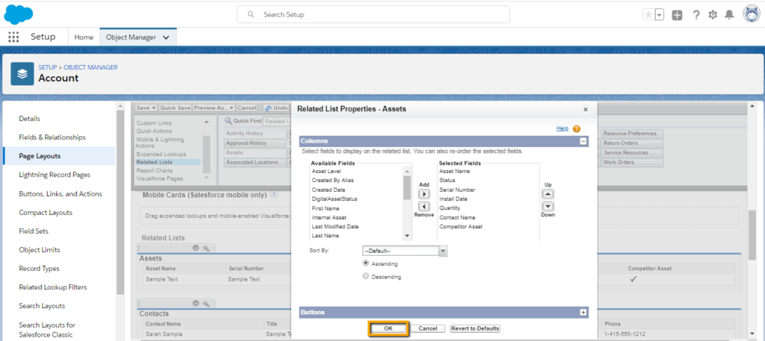Open Lightning Record Pages in the sidebar
The width and height of the screenshot is (765, 341).
point(55,175)
